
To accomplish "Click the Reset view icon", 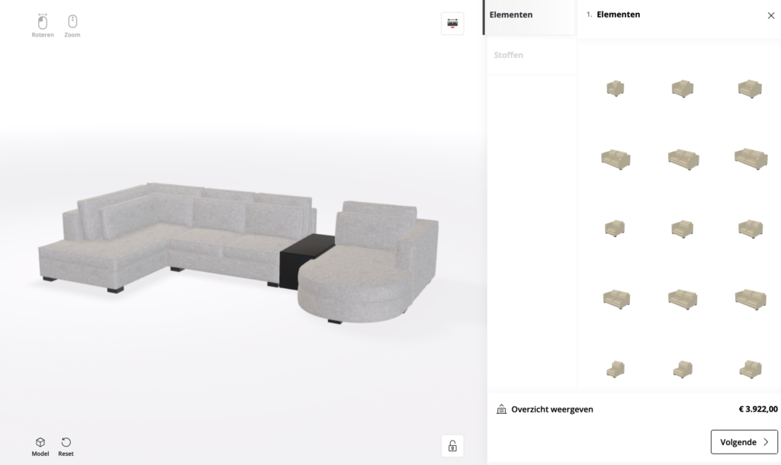I will tap(66, 442).
